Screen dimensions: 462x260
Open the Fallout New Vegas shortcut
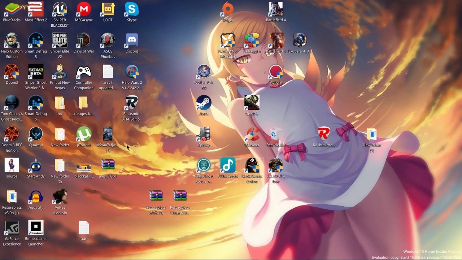60,72
